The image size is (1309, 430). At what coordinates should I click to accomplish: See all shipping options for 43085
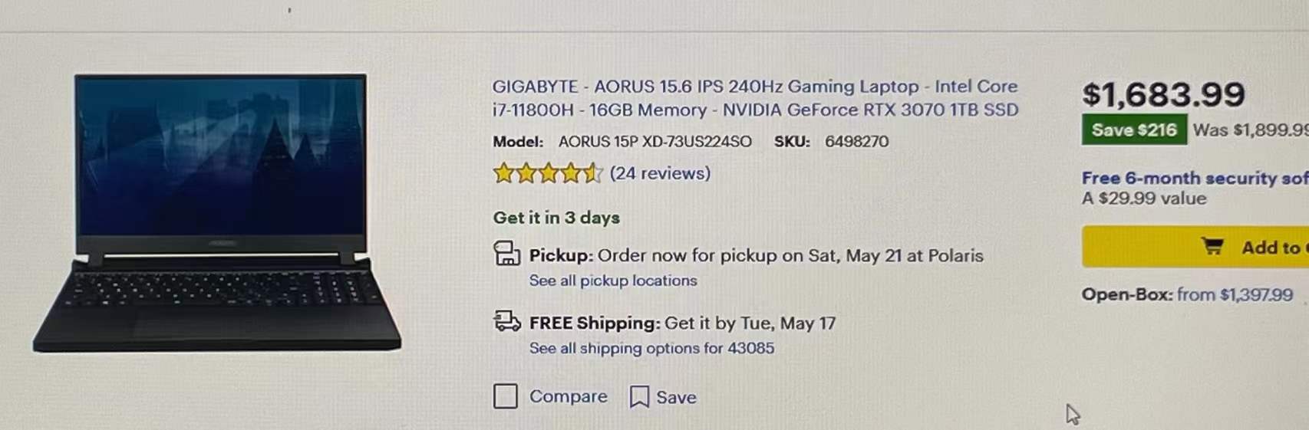click(x=651, y=348)
